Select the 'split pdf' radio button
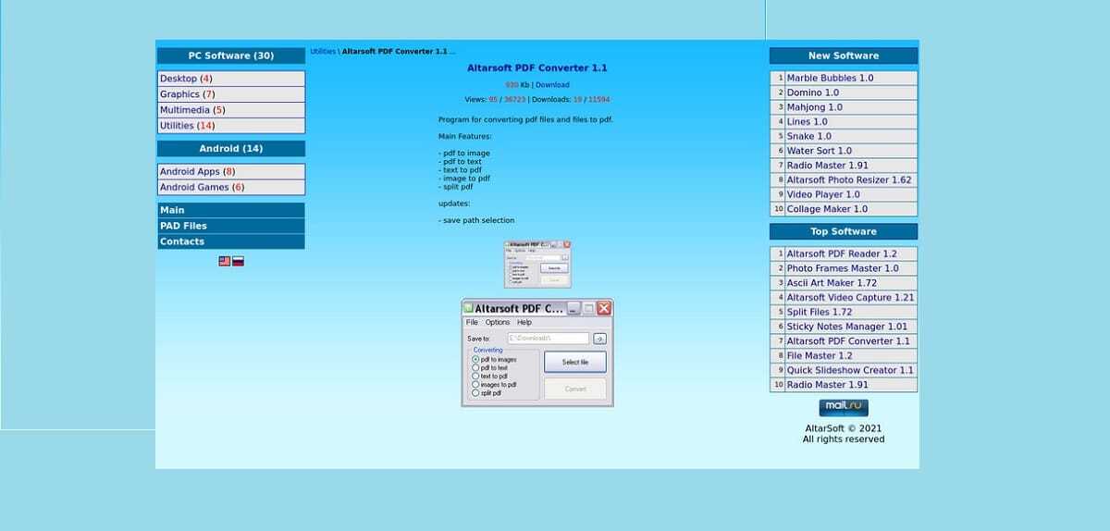Image resolution: width=1110 pixels, height=531 pixels. pyautogui.click(x=475, y=393)
